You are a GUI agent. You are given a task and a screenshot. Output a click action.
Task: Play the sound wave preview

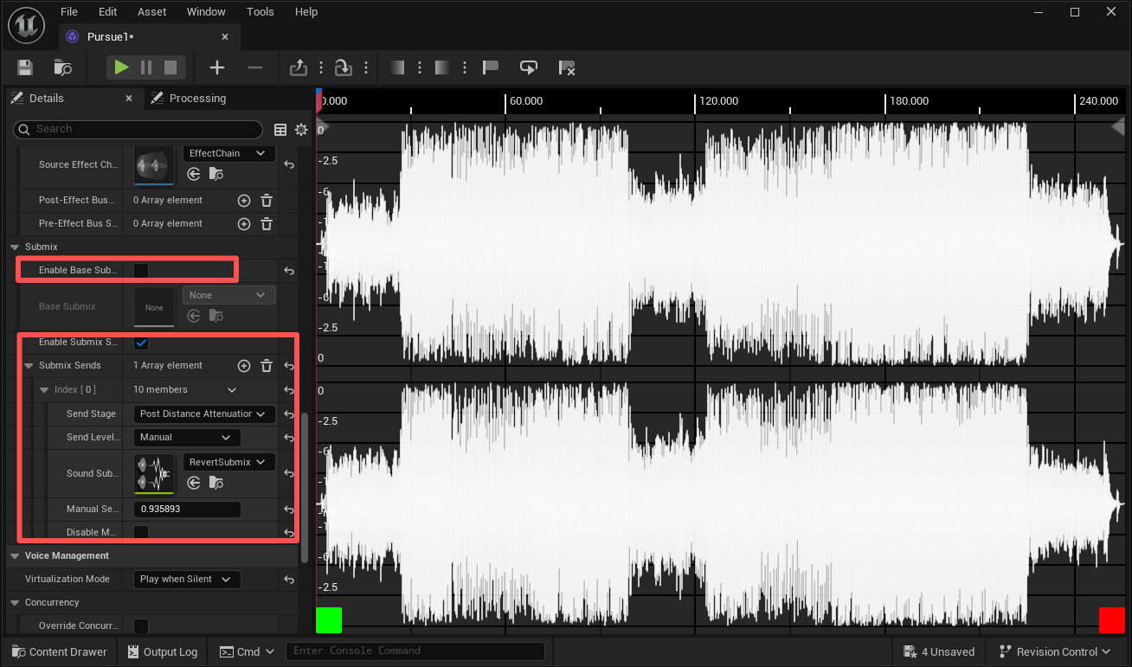(x=122, y=67)
